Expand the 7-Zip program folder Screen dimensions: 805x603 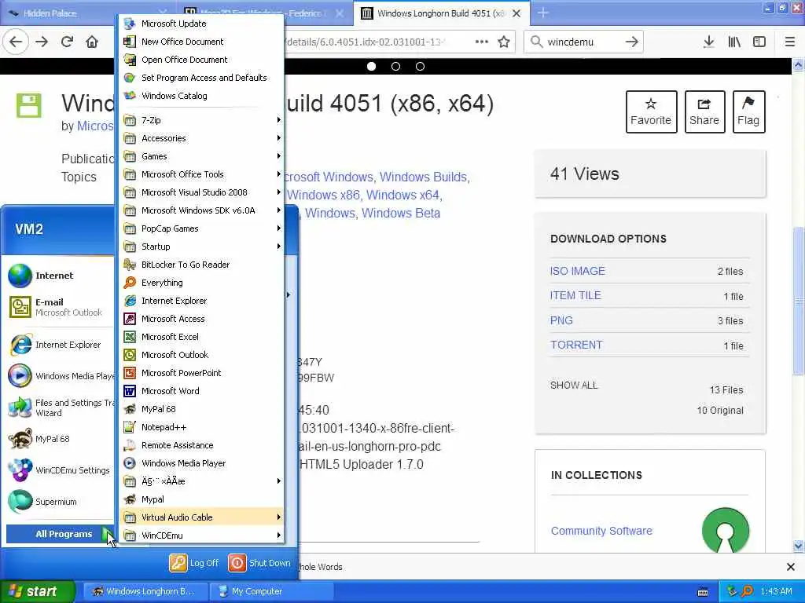(201, 120)
